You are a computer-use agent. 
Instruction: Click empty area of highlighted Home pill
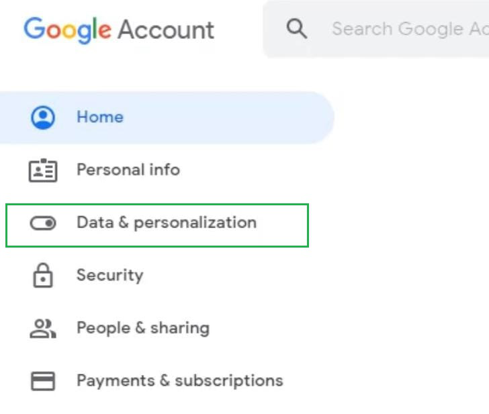pyautogui.click(x=235, y=117)
